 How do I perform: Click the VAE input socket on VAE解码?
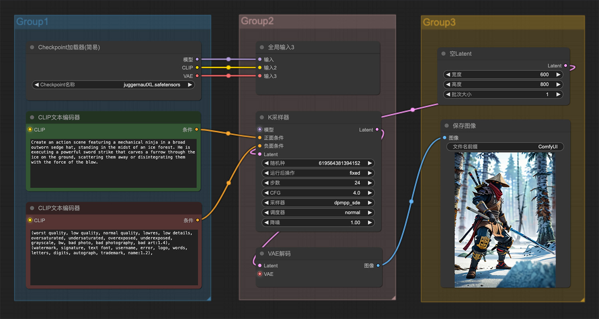click(260, 274)
